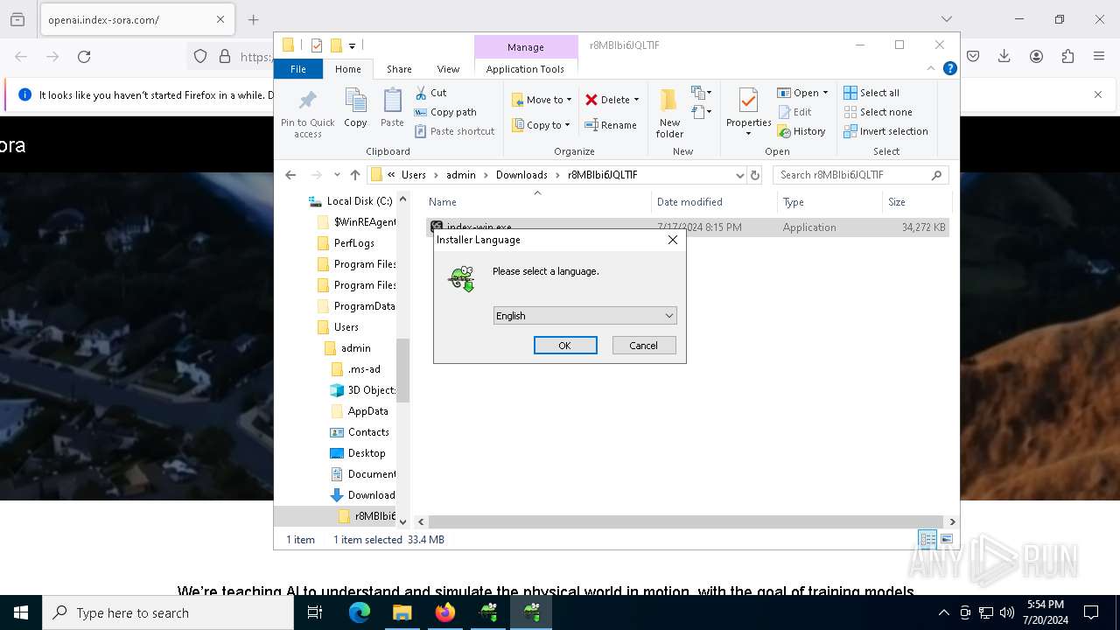Open Explorer Help icon
The image size is (1120, 630).
tap(950, 68)
